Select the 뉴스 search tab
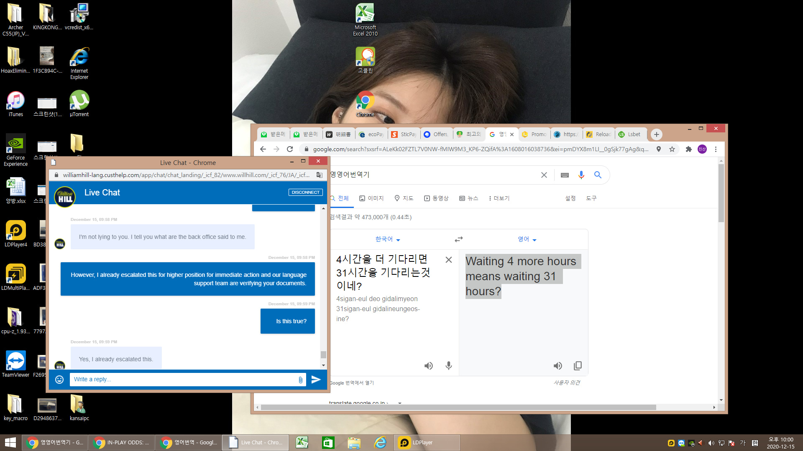 469,198
